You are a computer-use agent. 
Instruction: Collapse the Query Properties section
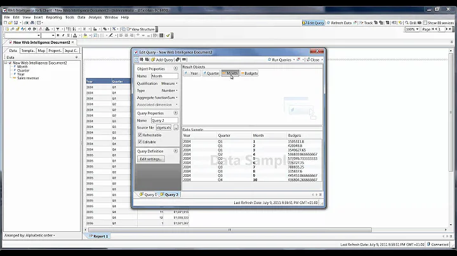[175, 113]
